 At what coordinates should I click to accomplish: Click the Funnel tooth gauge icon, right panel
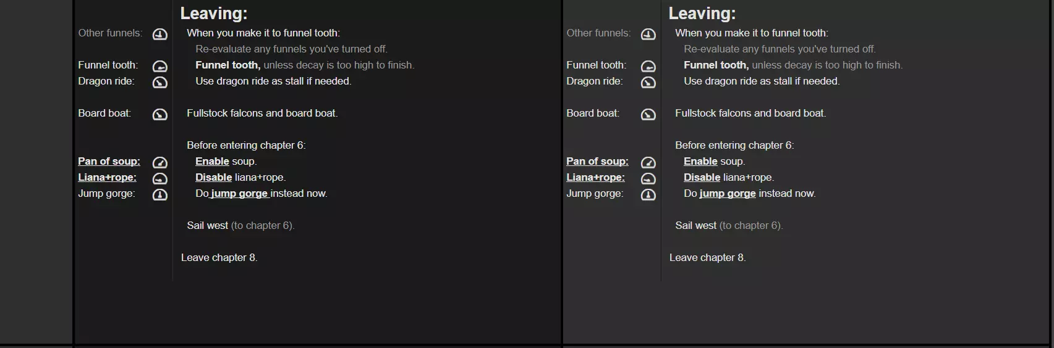point(648,67)
